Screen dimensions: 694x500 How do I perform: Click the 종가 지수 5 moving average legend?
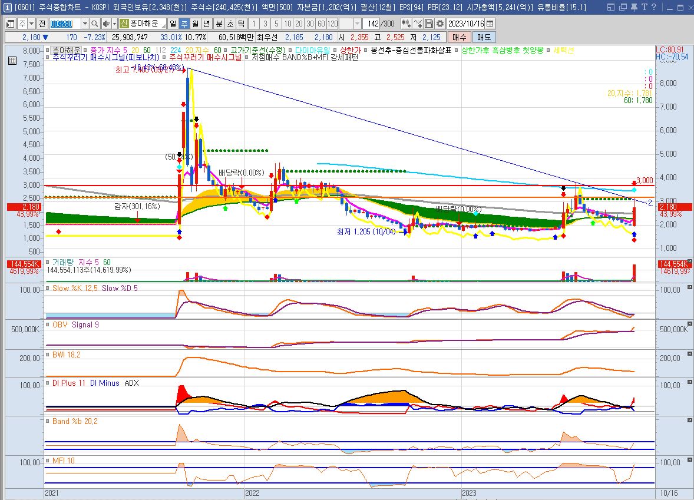coord(108,50)
